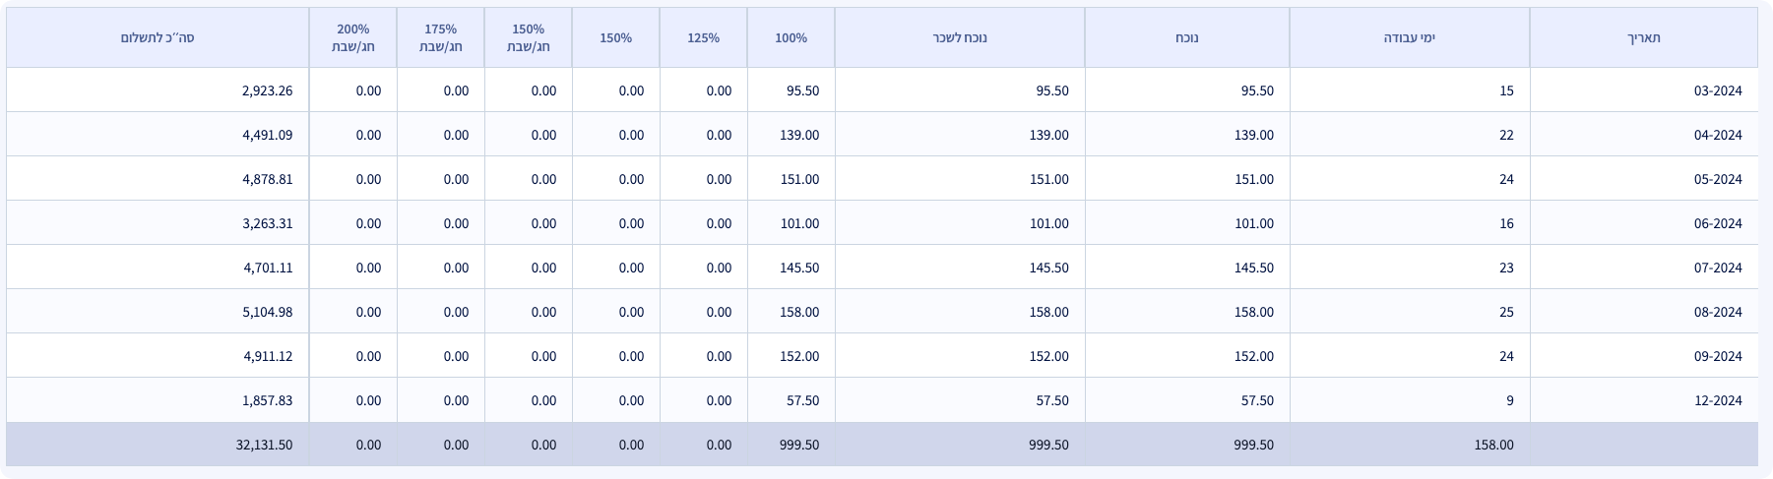The image size is (1773, 479).
Task: Click the 125% column header
Action: pyautogui.click(x=703, y=38)
